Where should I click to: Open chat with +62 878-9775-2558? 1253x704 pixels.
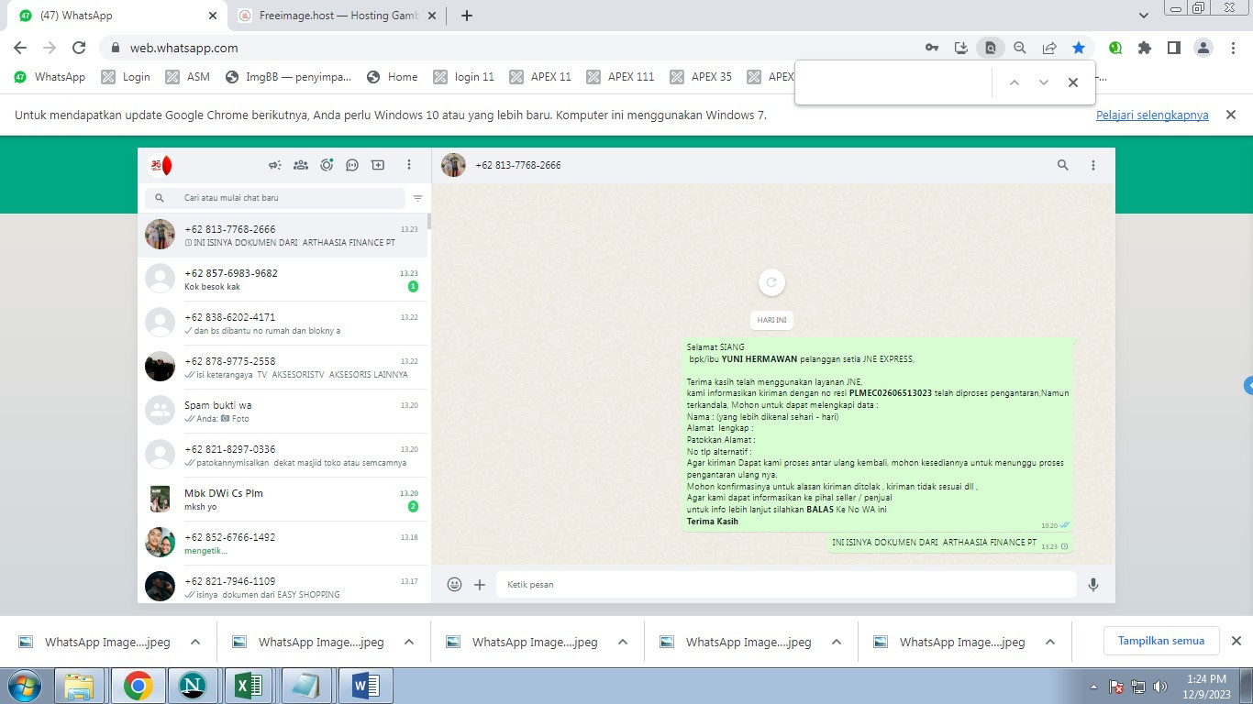[283, 368]
